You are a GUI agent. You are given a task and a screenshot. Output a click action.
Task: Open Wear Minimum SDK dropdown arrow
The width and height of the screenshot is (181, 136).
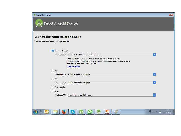(x=154, y=74)
